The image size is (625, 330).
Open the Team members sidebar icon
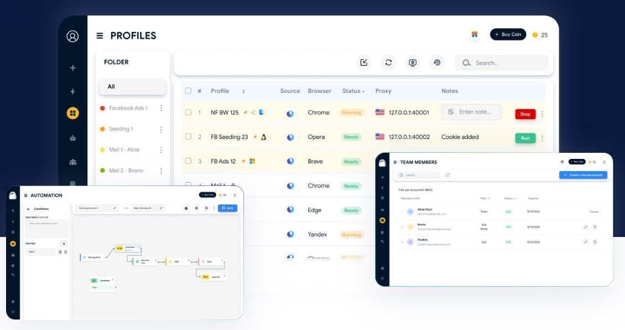point(73,162)
